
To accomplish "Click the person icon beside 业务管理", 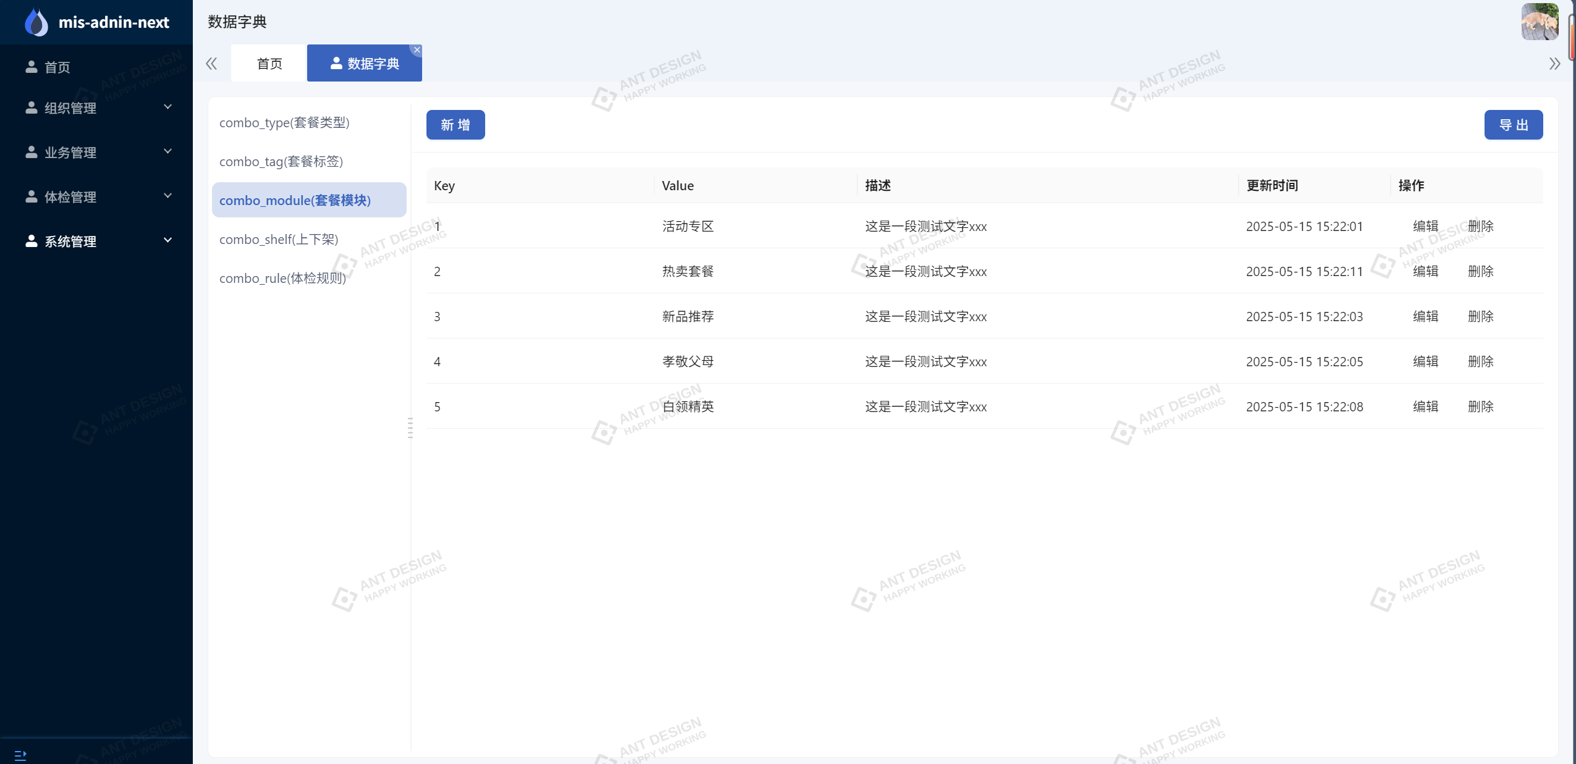I will [x=32, y=152].
